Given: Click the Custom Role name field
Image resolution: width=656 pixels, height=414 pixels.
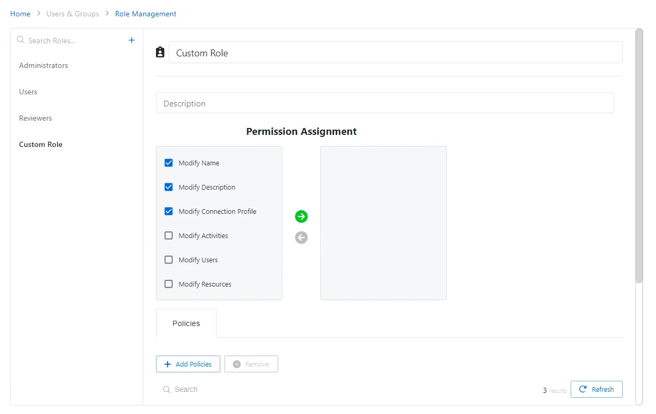Looking at the screenshot, I should tap(395, 53).
